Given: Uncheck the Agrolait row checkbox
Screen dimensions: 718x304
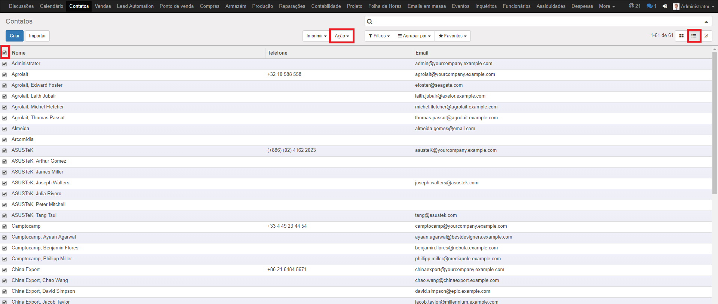Looking at the screenshot, I should pos(4,75).
